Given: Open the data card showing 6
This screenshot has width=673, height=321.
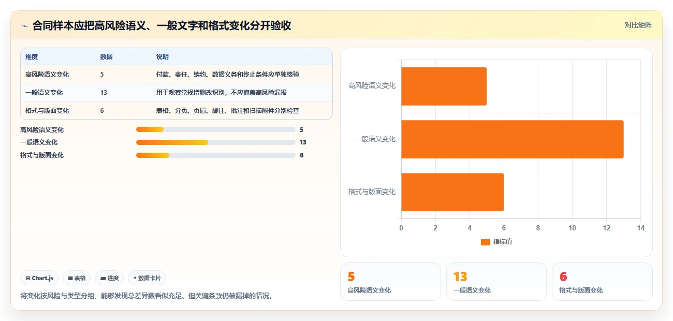Looking at the screenshot, I should click(x=602, y=282).
